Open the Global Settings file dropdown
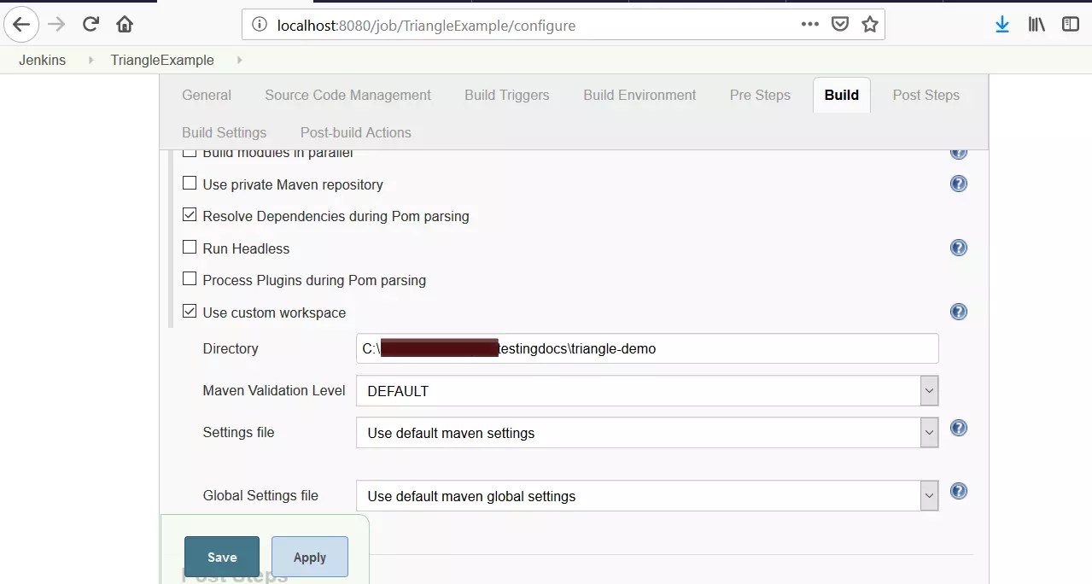Image resolution: width=1092 pixels, height=584 pixels. [x=929, y=495]
